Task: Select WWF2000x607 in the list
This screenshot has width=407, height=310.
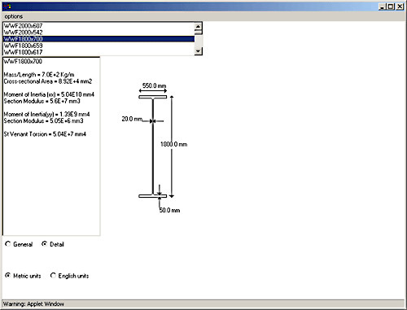Action: click(98, 26)
